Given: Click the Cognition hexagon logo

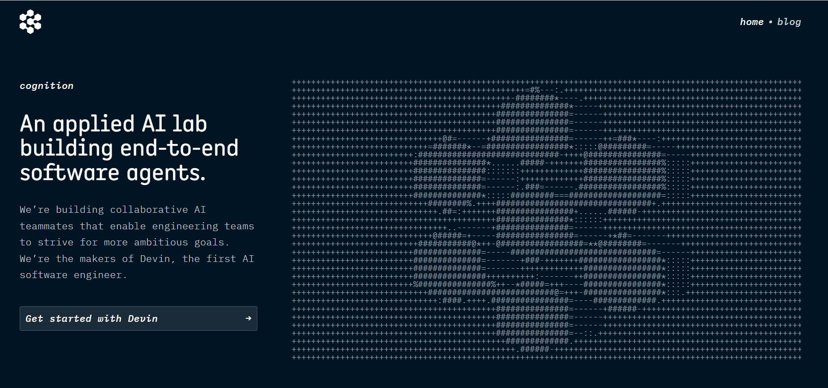Looking at the screenshot, I should [x=30, y=21].
